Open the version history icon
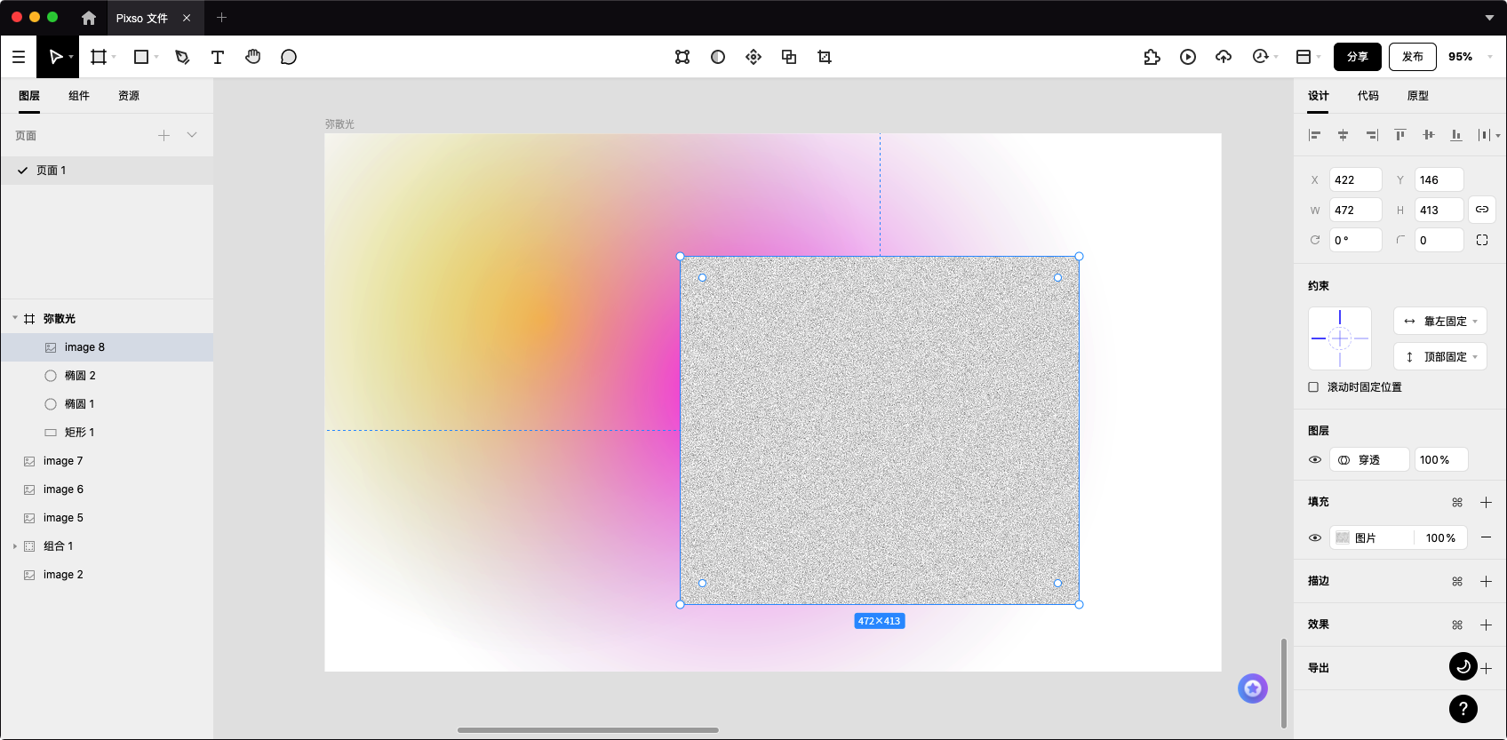 click(x=1260, y=57)
